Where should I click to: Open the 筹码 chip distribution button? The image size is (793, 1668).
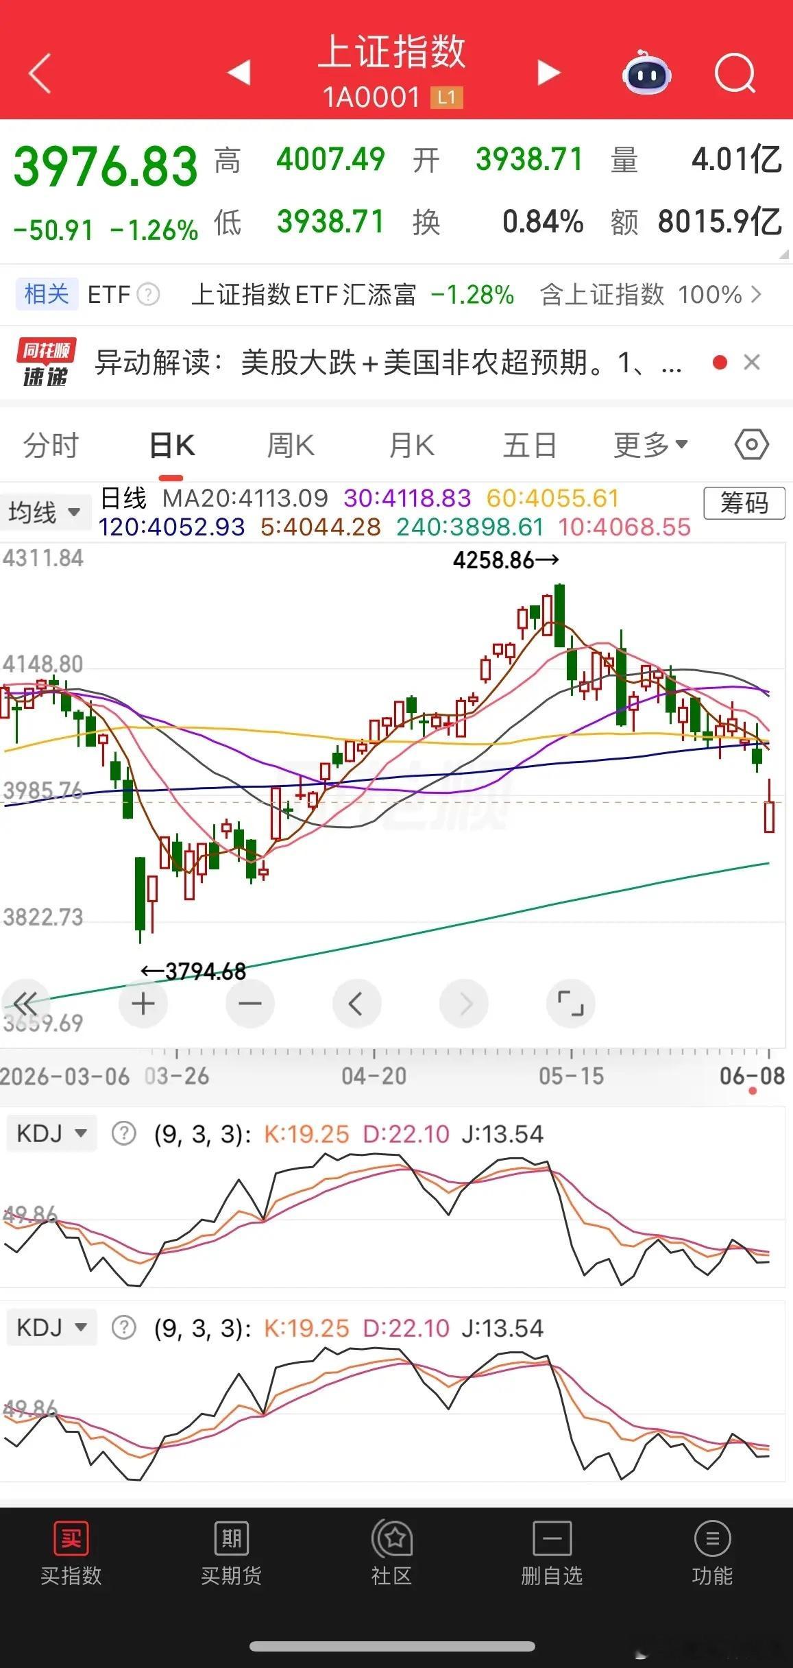pyautogui.click(x=744, y=503)
